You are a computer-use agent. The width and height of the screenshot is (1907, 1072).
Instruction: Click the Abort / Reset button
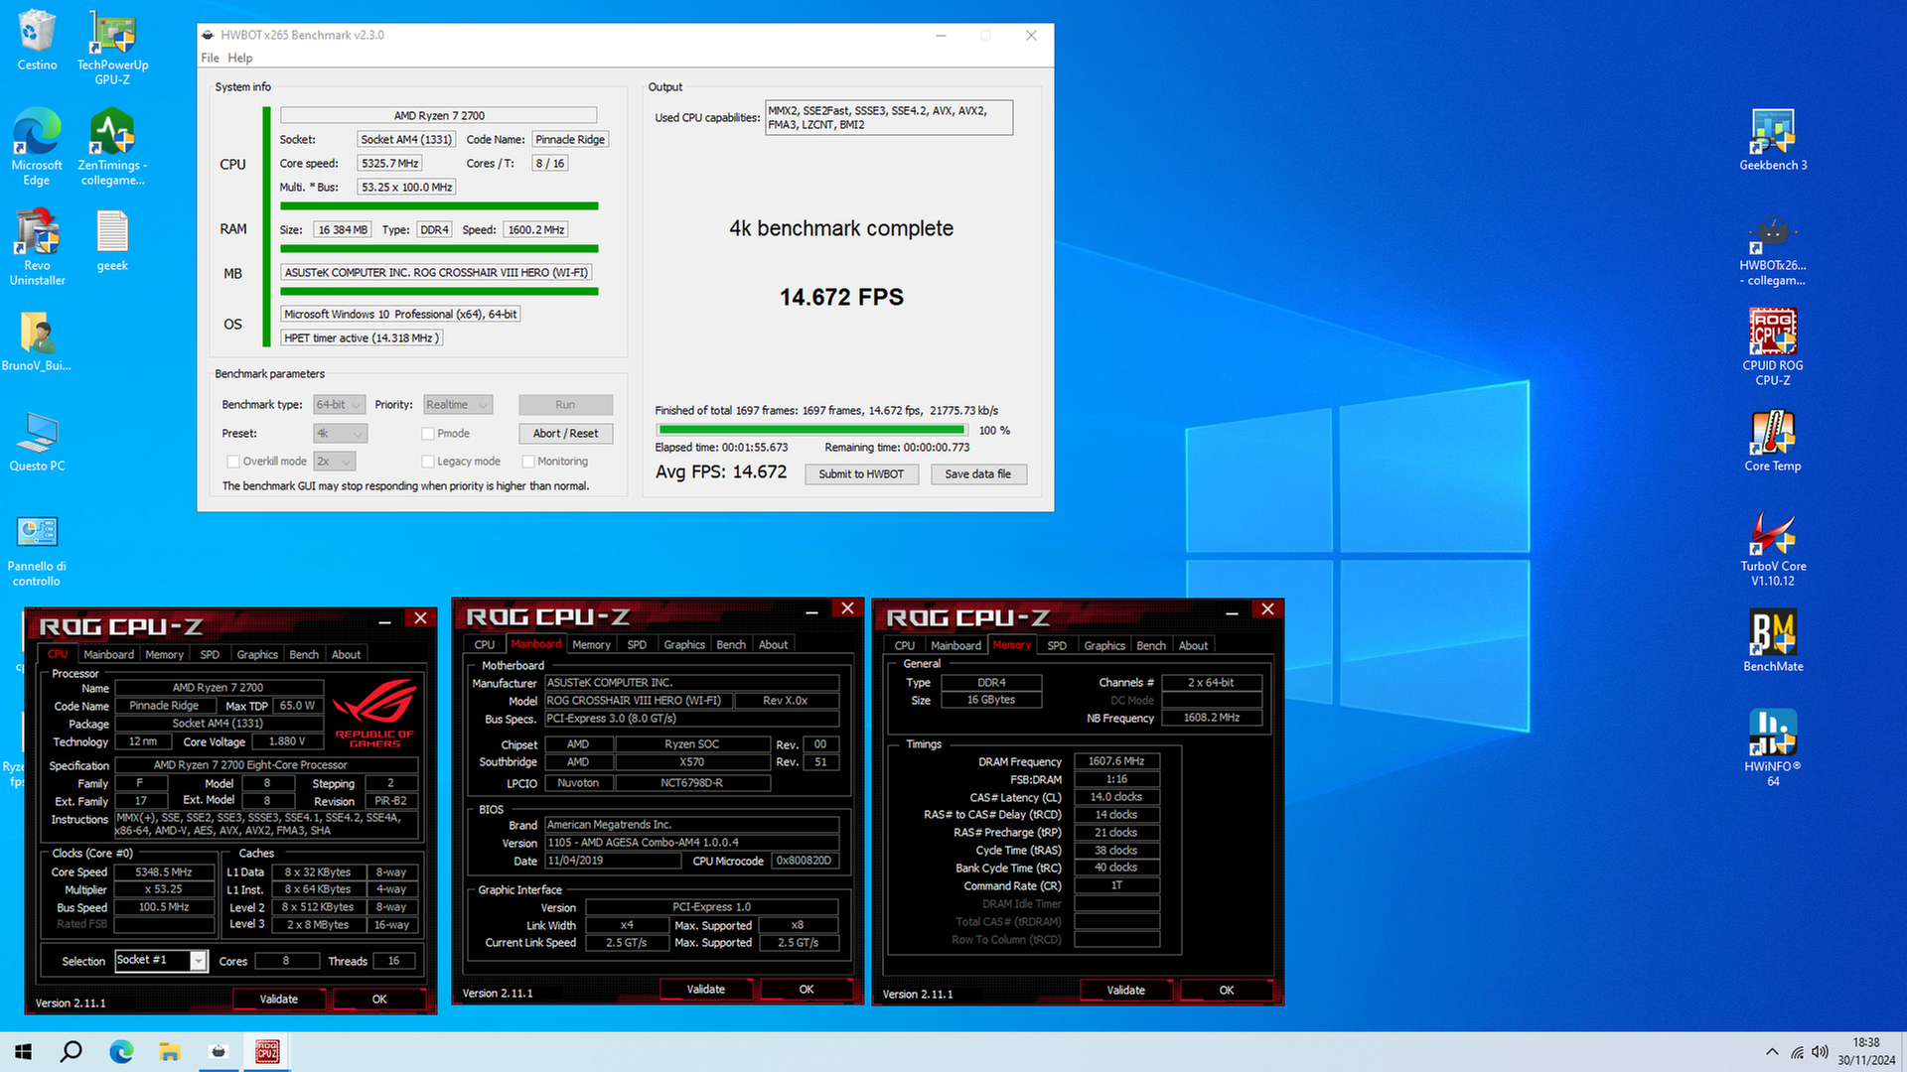click(x=565, y=434)
